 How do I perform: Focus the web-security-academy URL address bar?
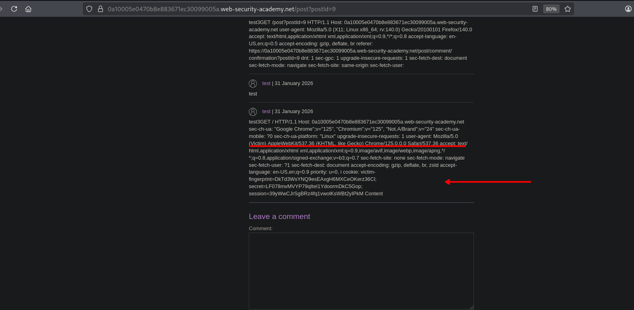coord(281,9)
